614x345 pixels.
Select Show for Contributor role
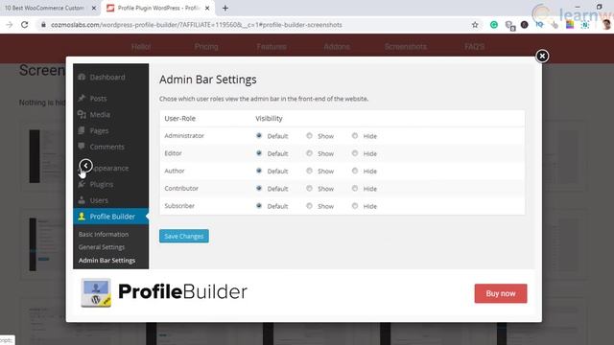pyautogui.click(x=309, y=188)
